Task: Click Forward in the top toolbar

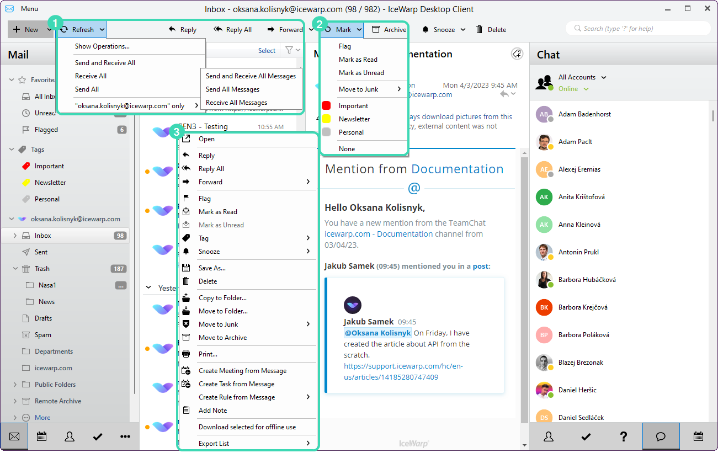Action: click(x=285, y=30)
